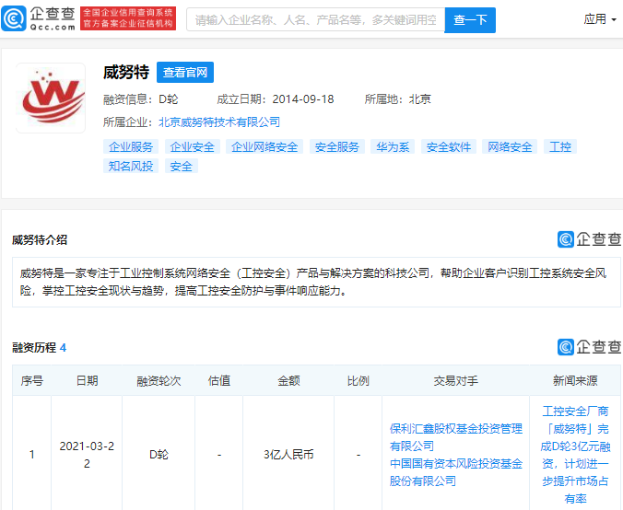
Task: Click the 金额 column header
Action: [x=288, y=380]
